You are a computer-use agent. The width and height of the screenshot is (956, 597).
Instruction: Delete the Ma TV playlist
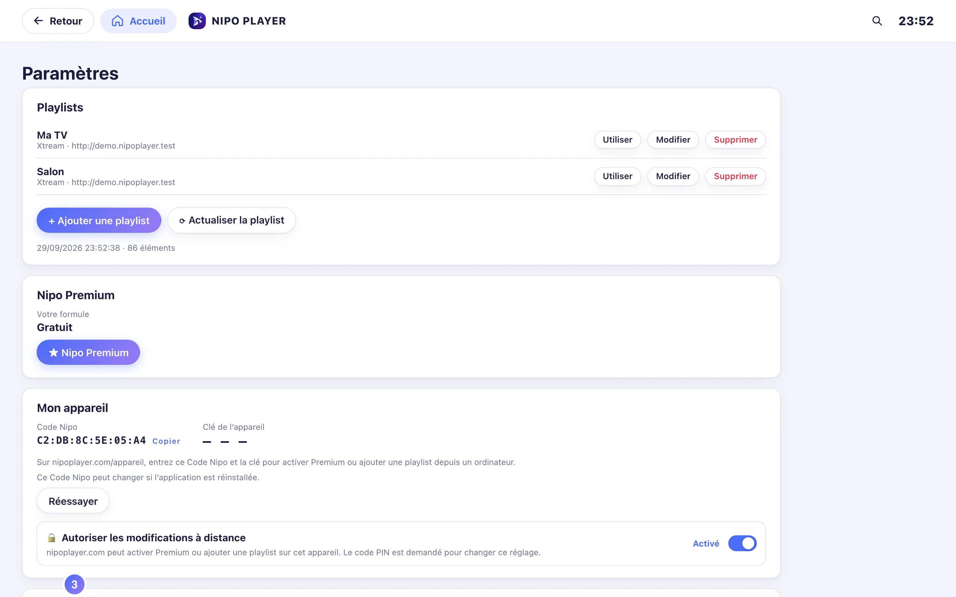tap(736, 140)
